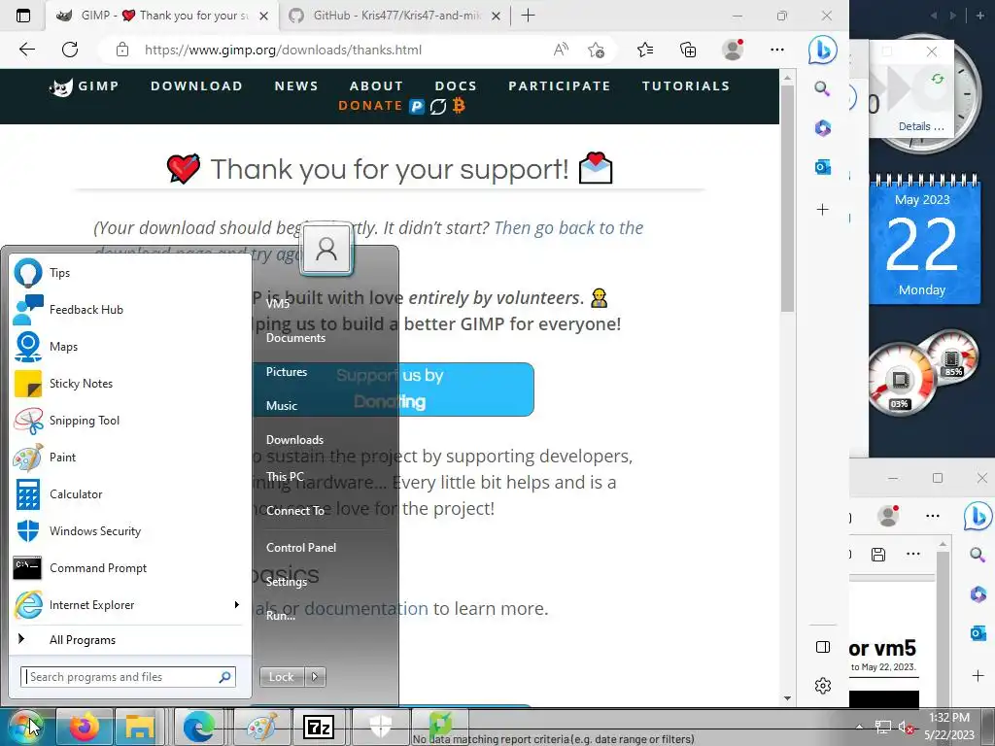Open Edge sidebar settings gear

822,686
